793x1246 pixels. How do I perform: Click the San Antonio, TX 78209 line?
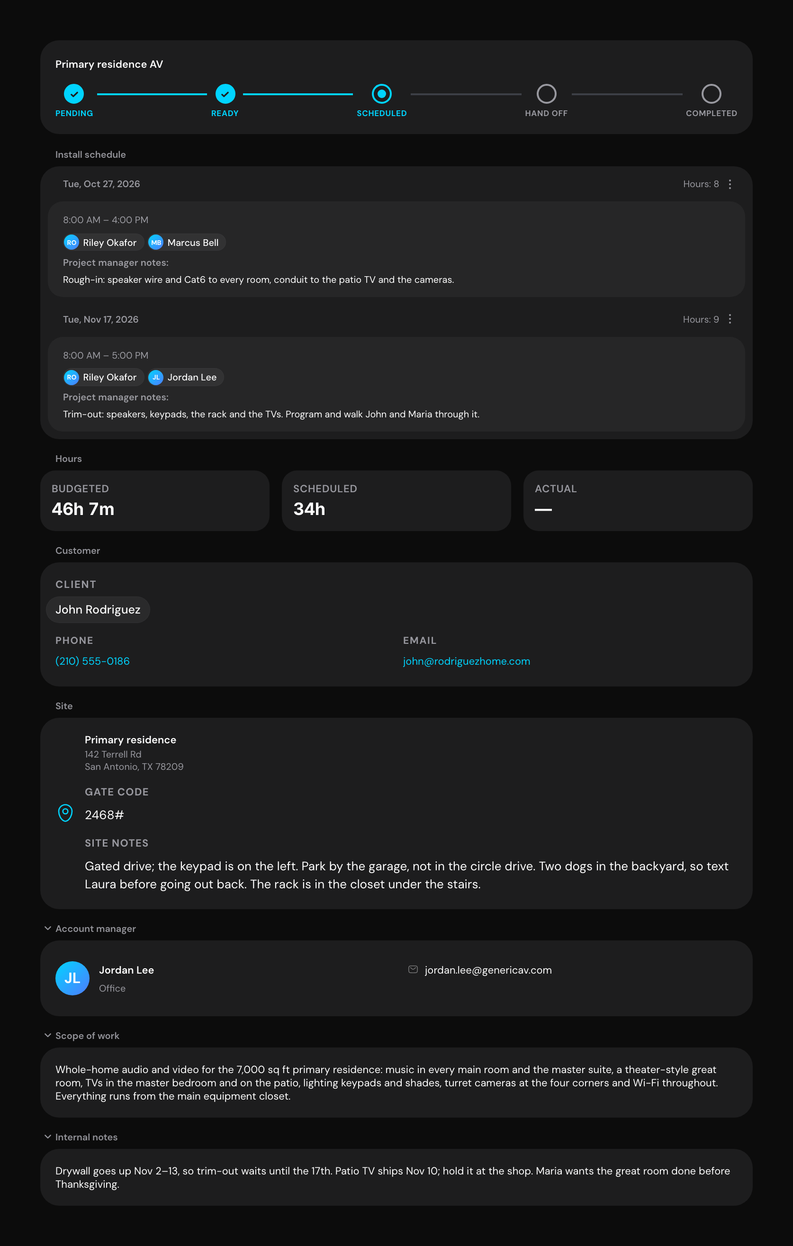(134, 767)
